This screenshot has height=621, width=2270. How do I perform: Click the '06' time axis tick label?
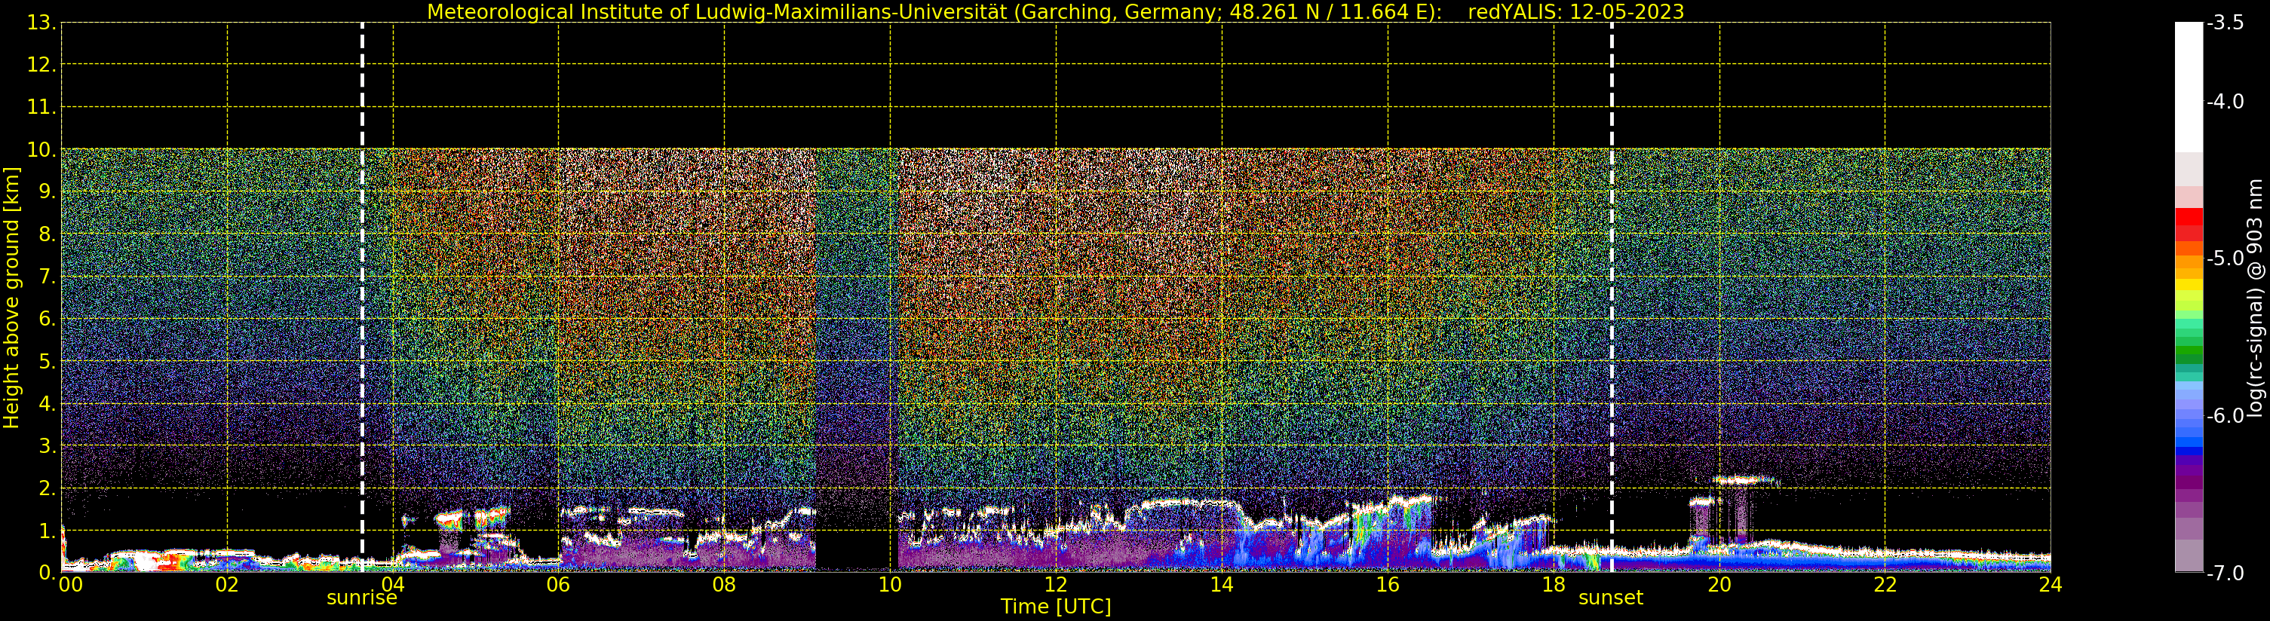pyautogui.click(x=558, y=584)
